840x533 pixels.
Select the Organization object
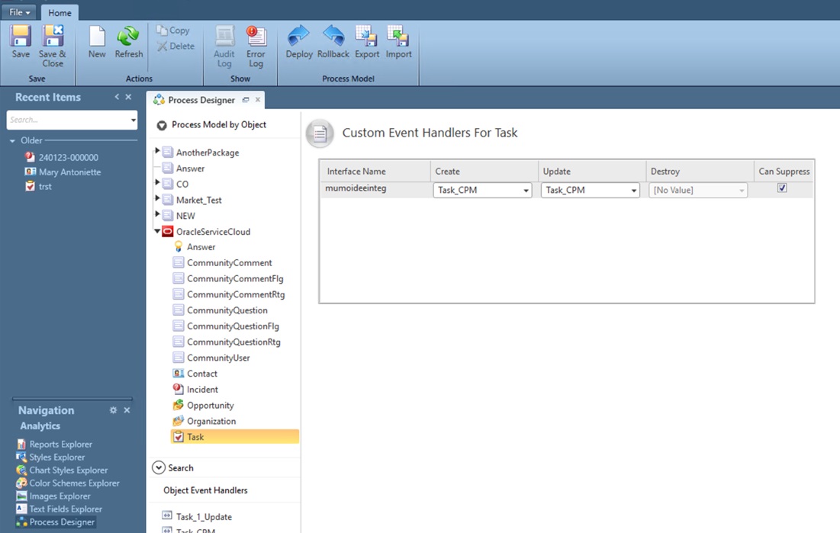204,421
